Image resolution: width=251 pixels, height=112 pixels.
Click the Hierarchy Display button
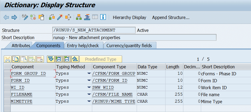(129, 17)
